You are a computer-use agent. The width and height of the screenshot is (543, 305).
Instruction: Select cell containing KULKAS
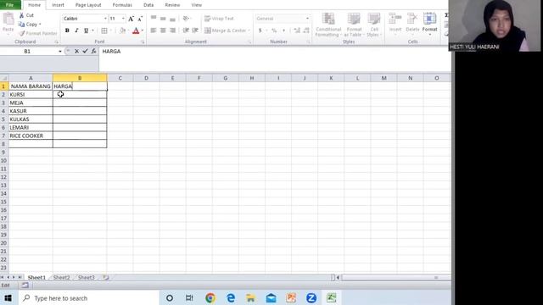click(31, 119)
